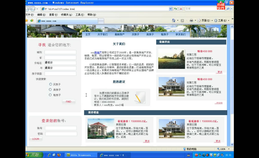
Task: Select the 卖房子 radio button under 快速搜索
Action: [x=50, y=89]
